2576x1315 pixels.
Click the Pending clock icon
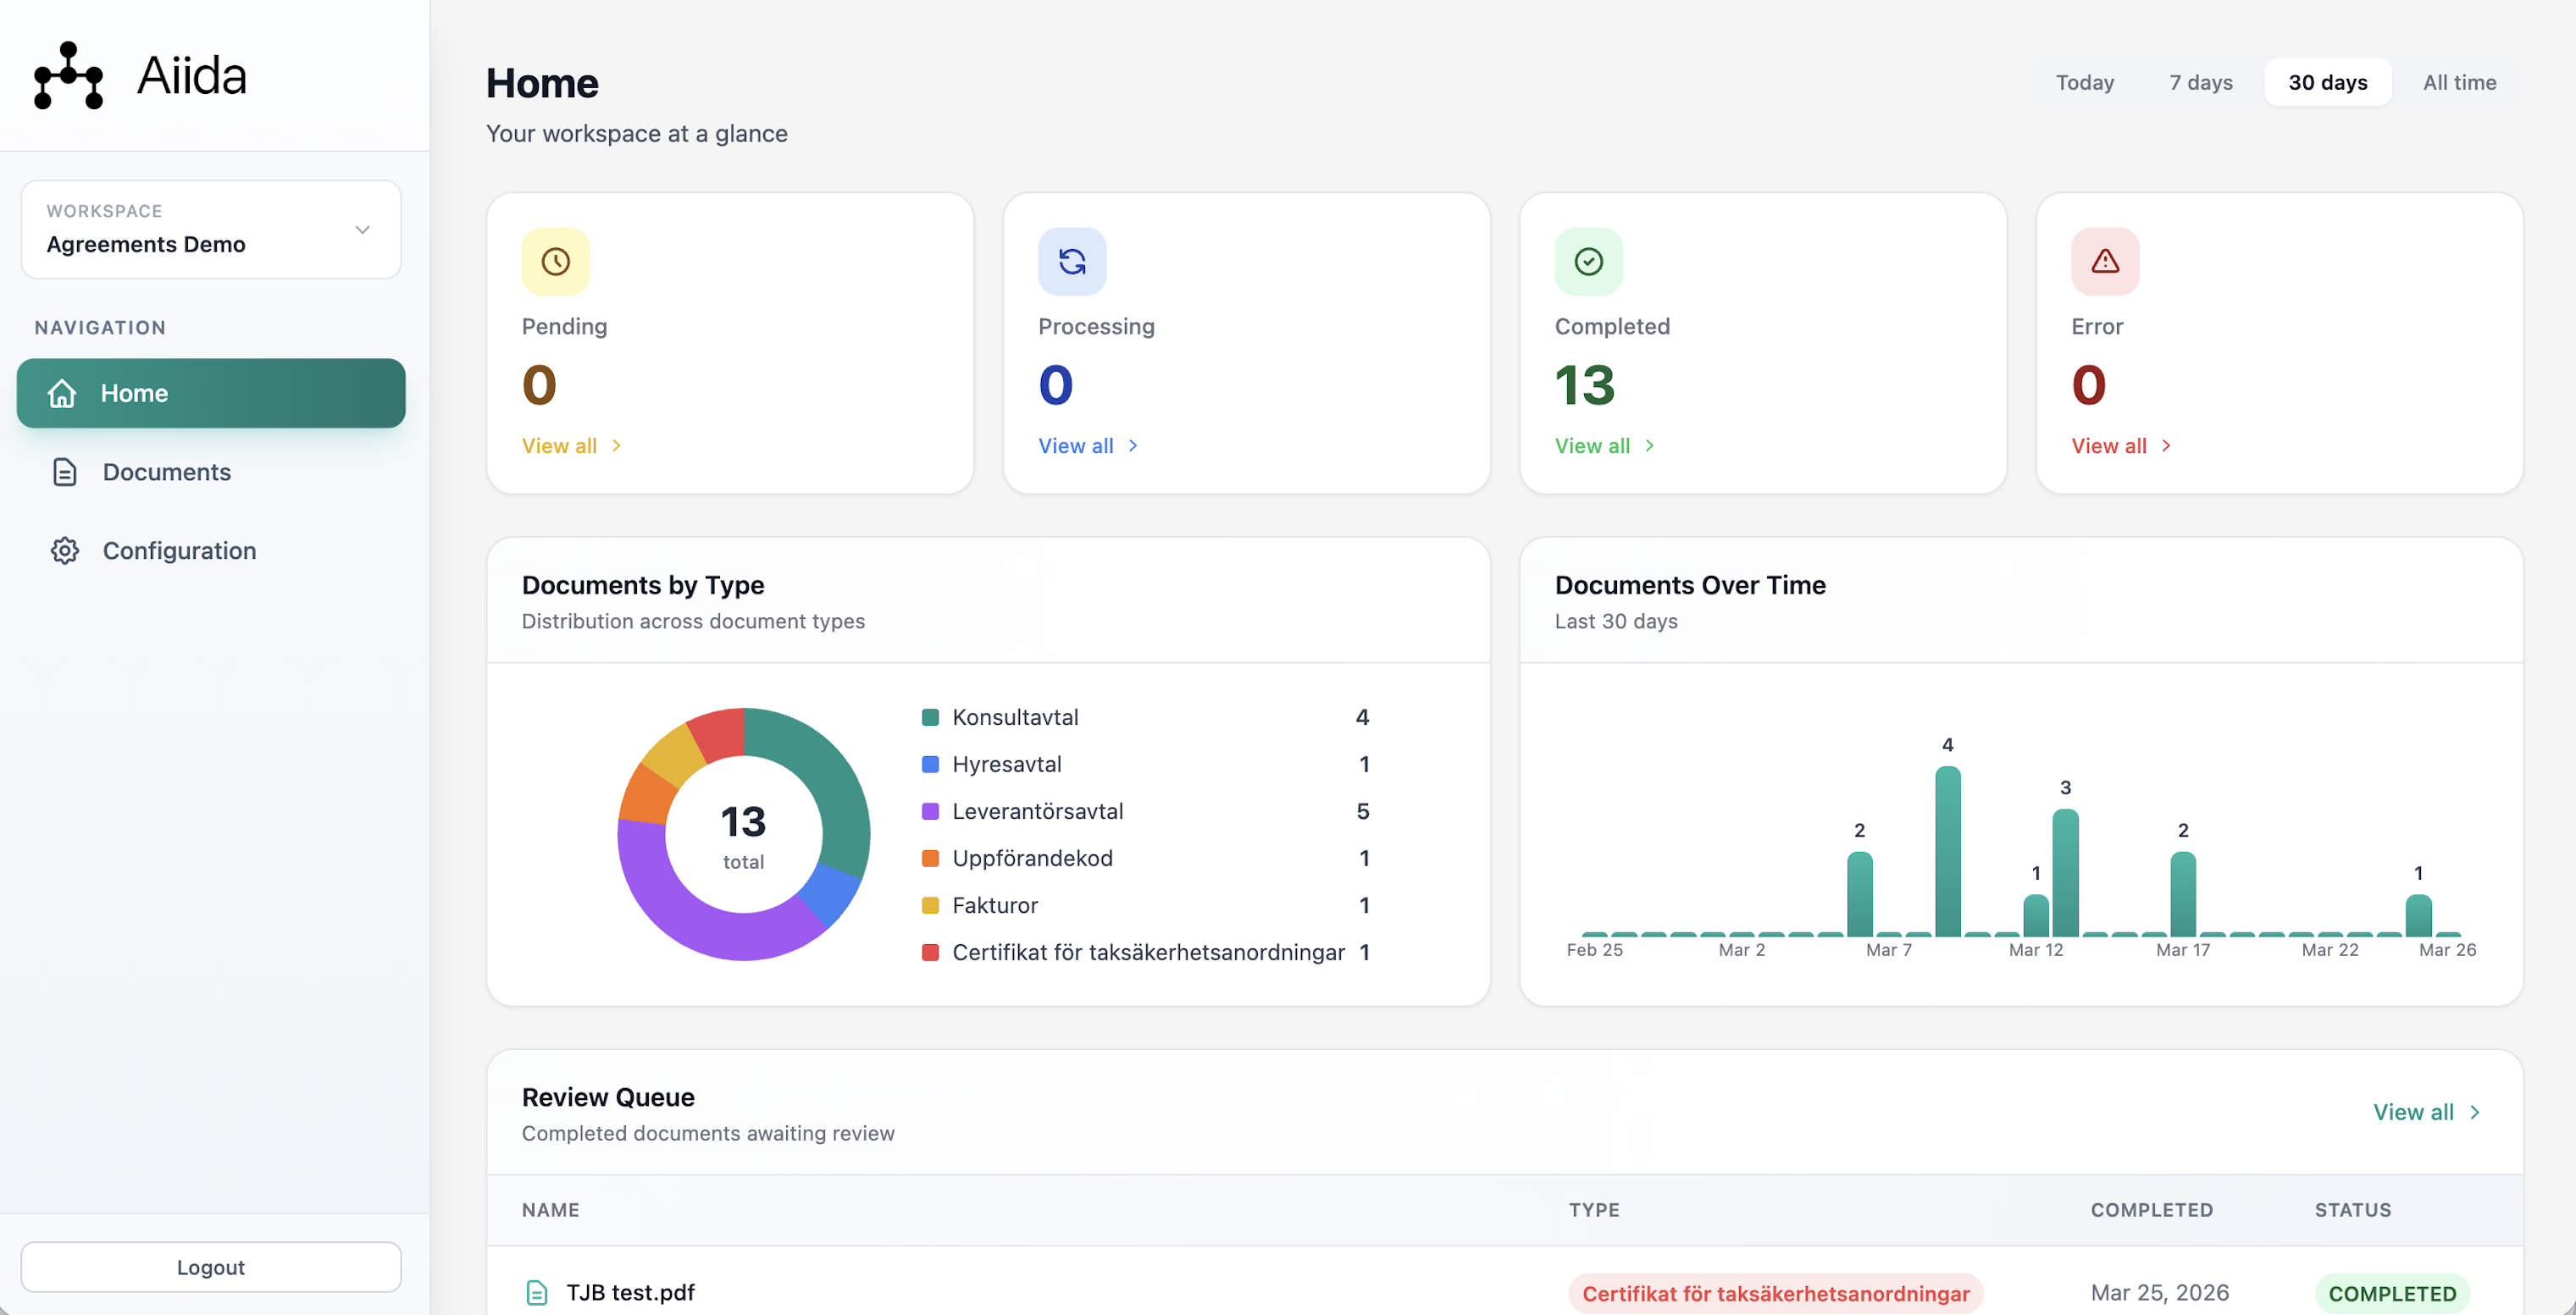pos(556,261)
